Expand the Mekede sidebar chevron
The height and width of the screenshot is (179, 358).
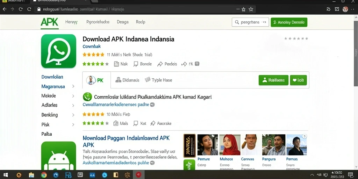point(73,96)
